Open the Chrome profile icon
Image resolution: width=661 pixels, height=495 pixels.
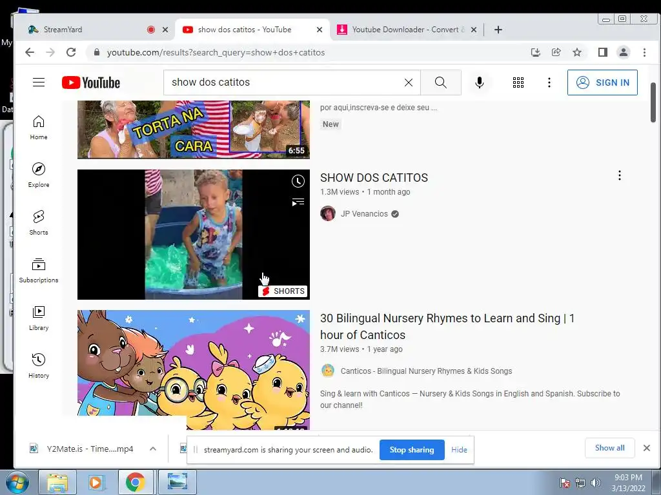click(624, 52)
